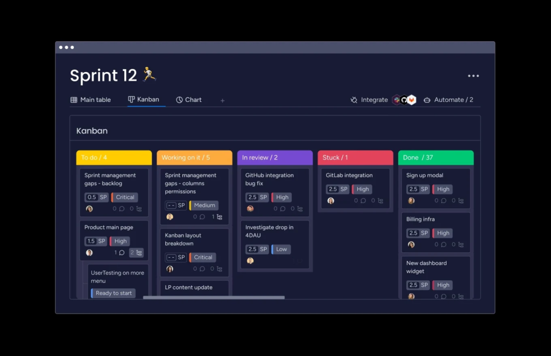Open the Integrate button

point(369,100)
